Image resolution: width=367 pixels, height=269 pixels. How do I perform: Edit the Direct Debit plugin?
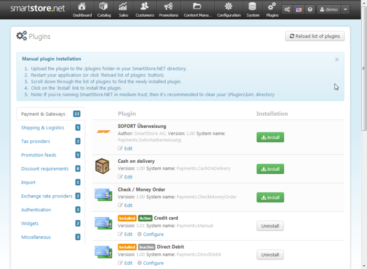click(x=125, y=263)
